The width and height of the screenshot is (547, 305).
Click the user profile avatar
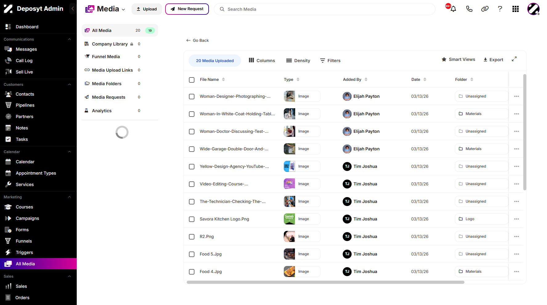(533, 9)
